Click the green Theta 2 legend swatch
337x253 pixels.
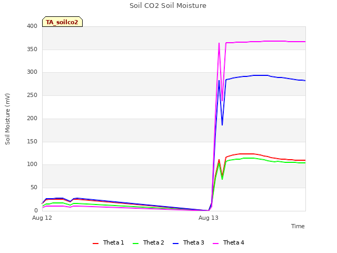tap(136, 244)
